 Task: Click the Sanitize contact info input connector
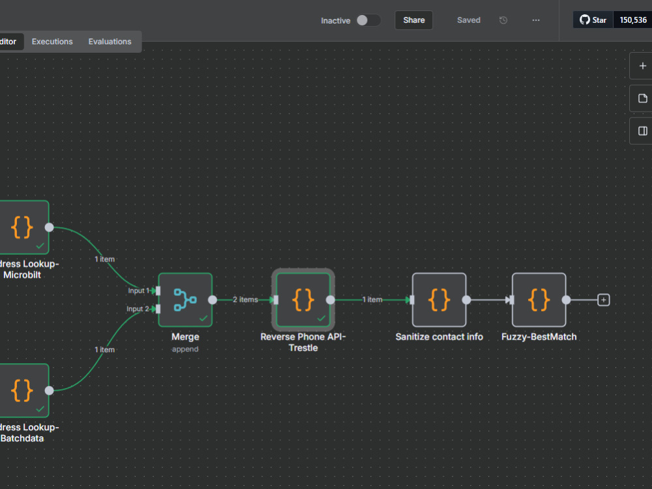click(x=411, y=300)
